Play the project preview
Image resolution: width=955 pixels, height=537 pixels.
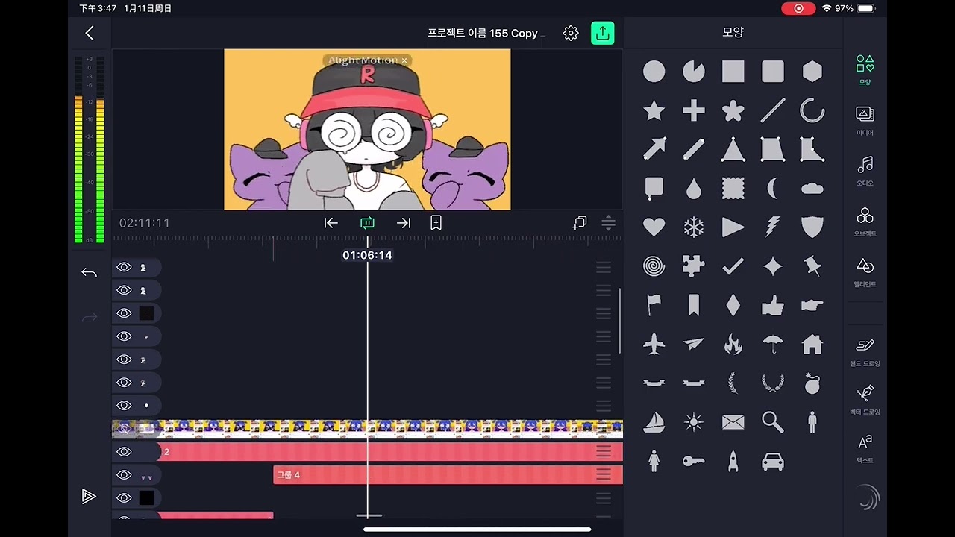point(89,497)
